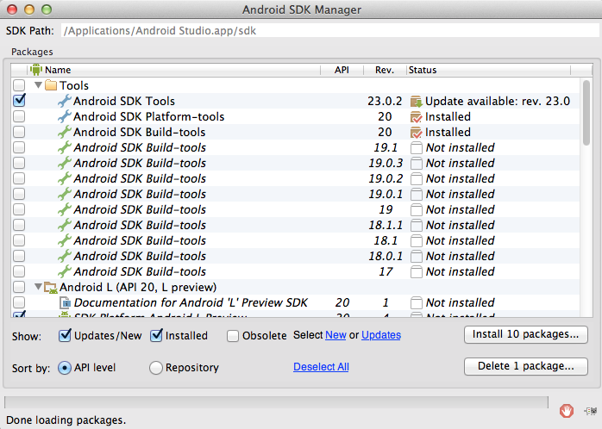The height and width of the screenshot is (429, 602).
Task: Click the Updates link
Action: point(381,335)
